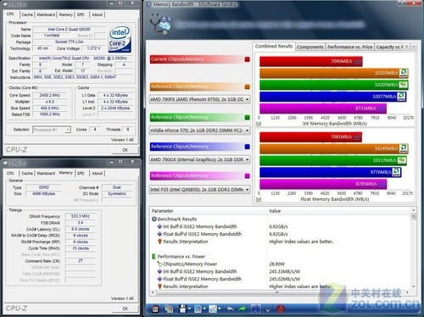This screenshot has width=424, height=317.
Task: Click the red 7090MB/s bar in Int chart
Action: [311, 61]
